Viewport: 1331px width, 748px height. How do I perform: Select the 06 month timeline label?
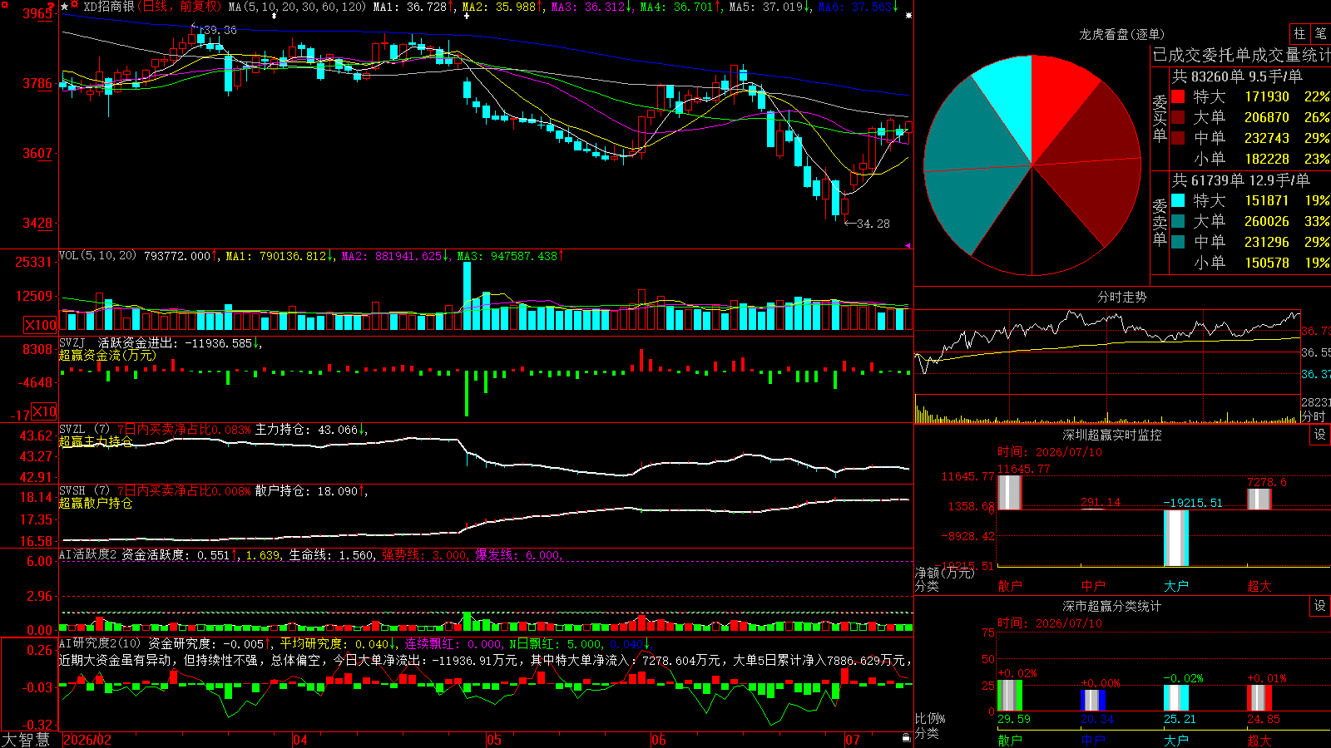658,740
